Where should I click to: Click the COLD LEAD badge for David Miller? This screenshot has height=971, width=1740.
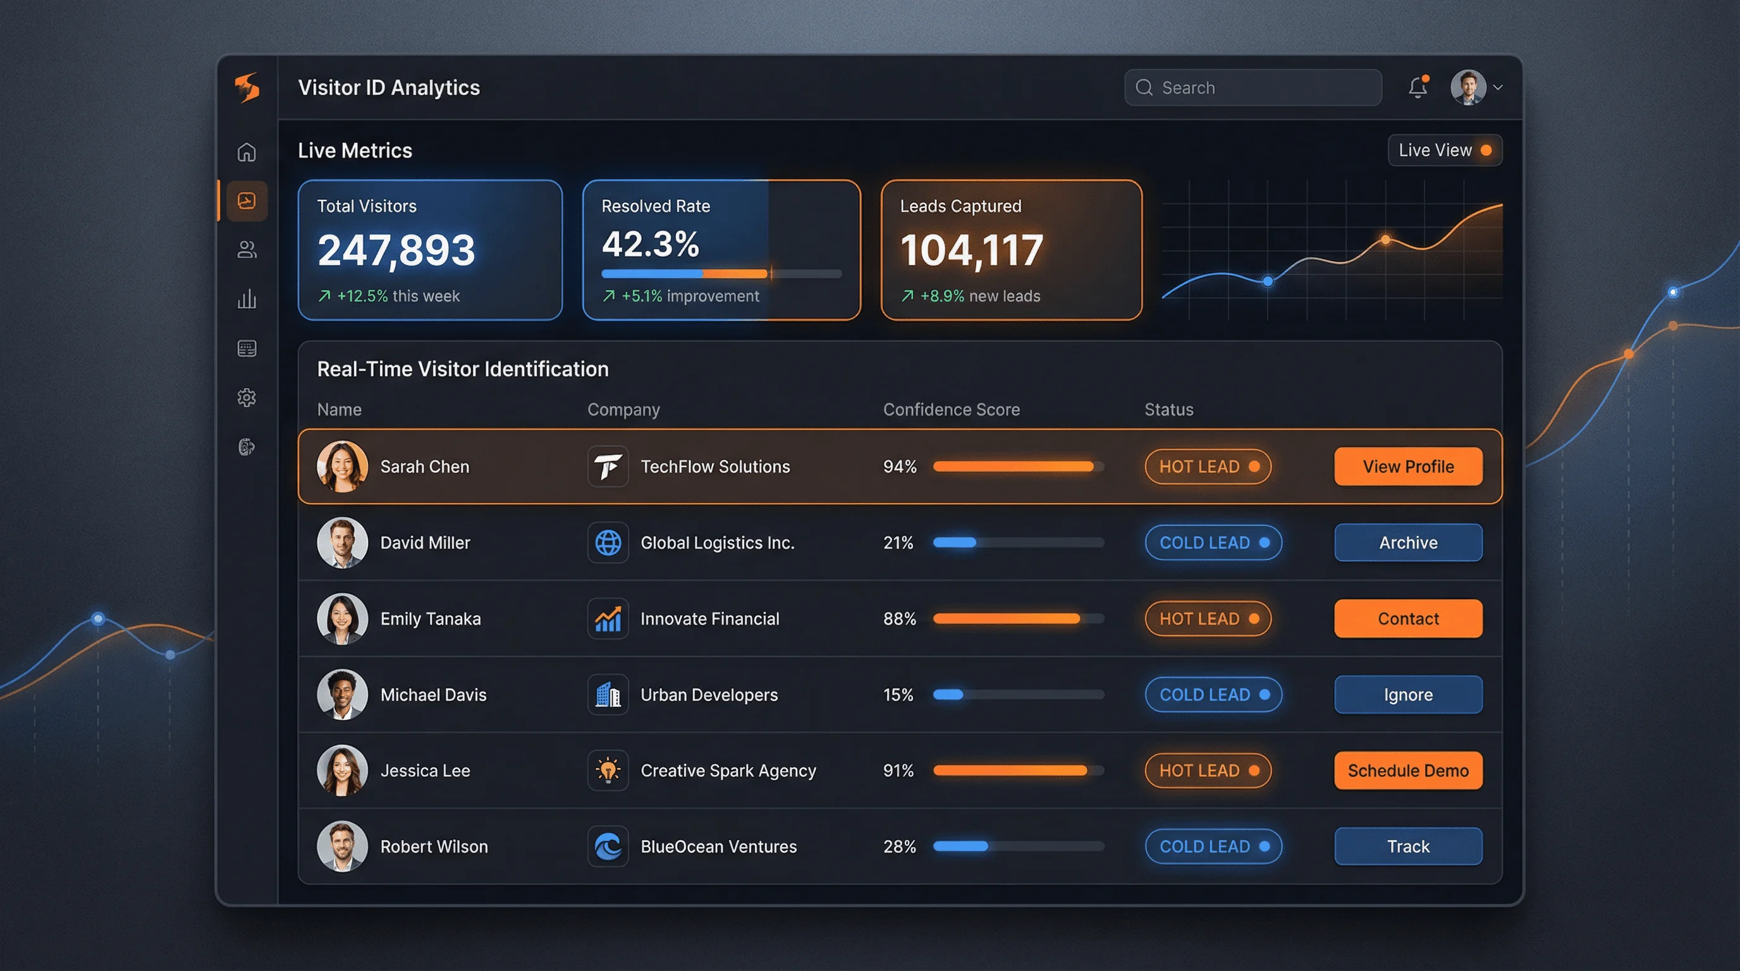(x=1213, y=543)
